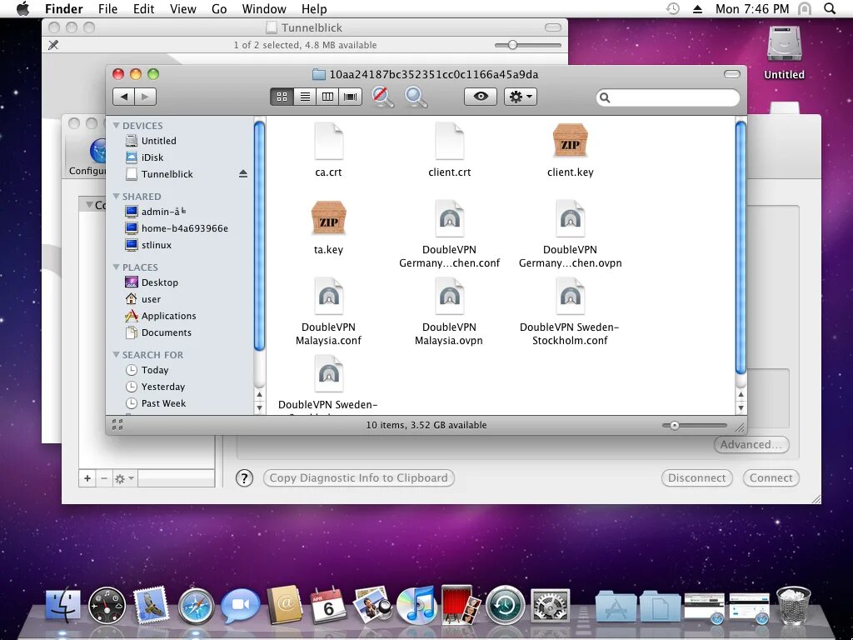Viewport: 853px width, 640px height.
Task: Open the Finder menu in menu bar
Action: tap(63, 8)
